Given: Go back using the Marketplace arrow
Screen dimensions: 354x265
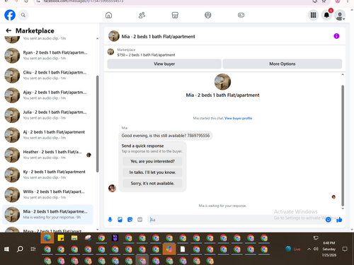Looking at the screenshot, I should click(8, 30).
